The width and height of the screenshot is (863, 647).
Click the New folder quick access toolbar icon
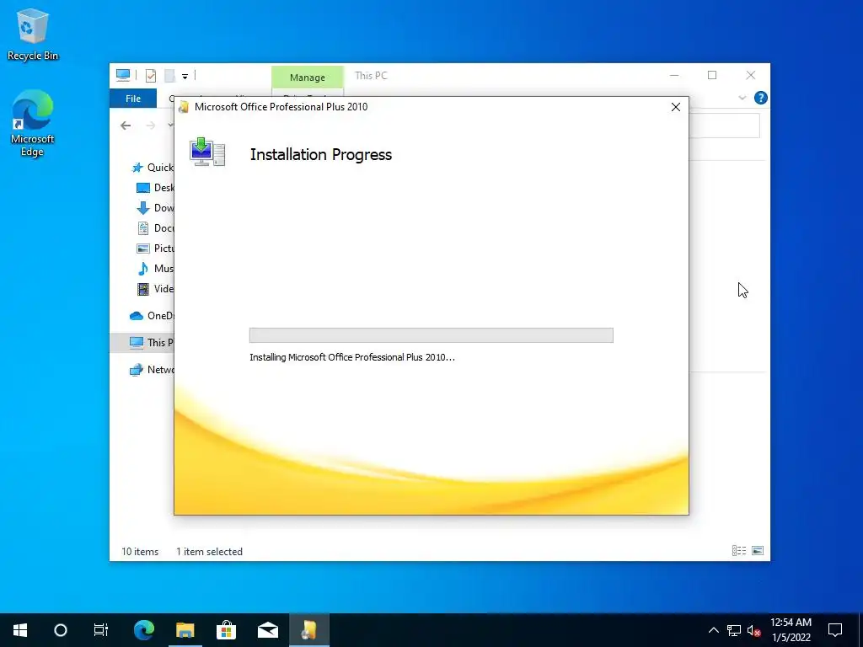coord(169,76)
